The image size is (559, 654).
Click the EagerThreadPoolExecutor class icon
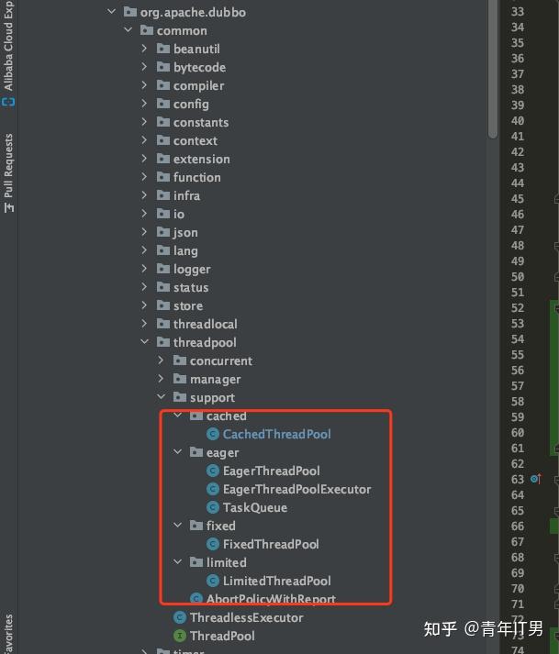(213, 489)
